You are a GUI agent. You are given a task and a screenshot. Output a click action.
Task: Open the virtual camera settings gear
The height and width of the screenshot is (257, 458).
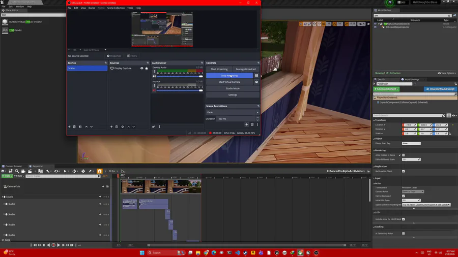(x=256, y=82)
